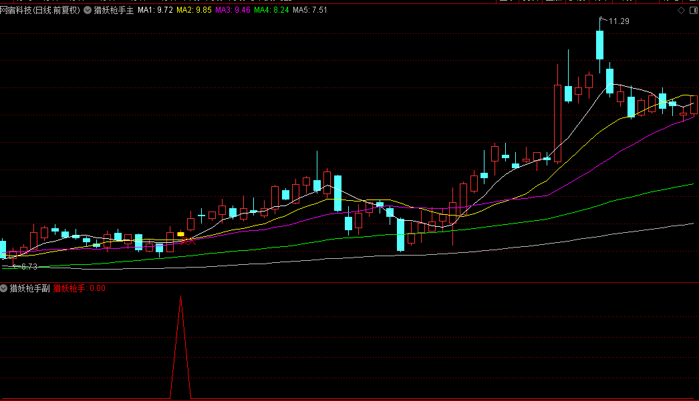Click the tall cyan candle at the 11.29 peak
The image size is (699, 401).
click(x=600, y=45)
